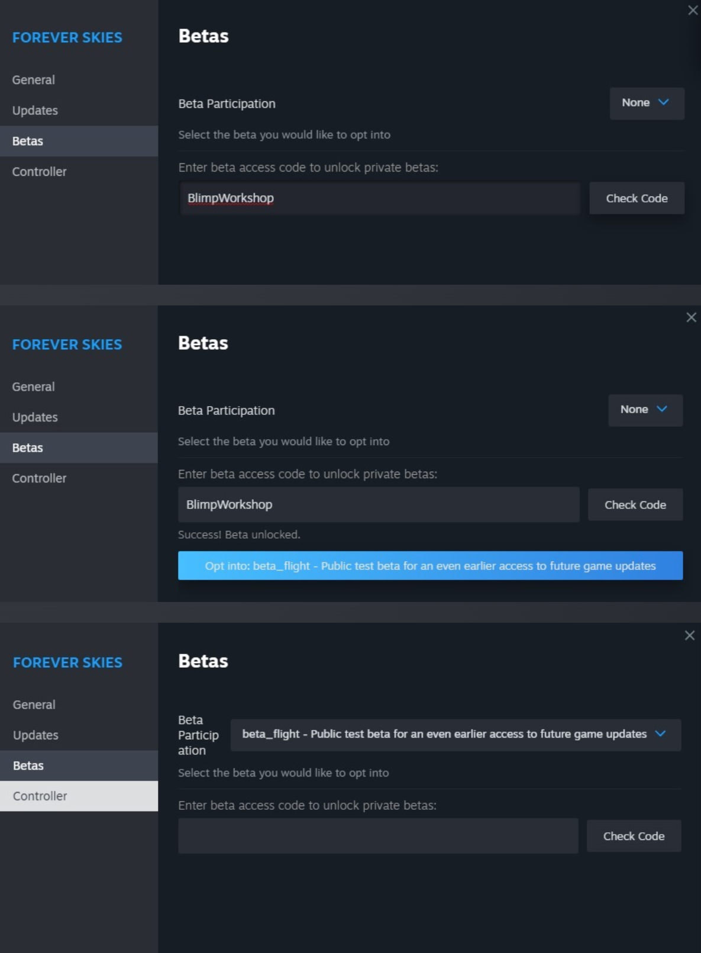Select General in the top dialog sidebar
701x953 pixels.
[79, 80]
